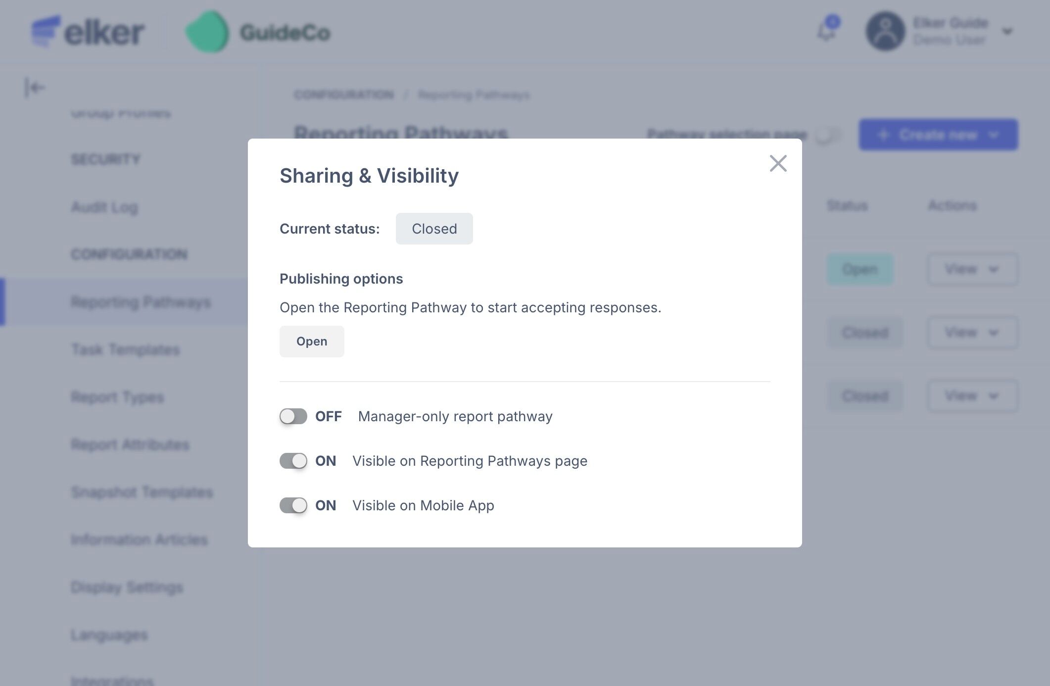Viewport: 1050px width, 686px height.
Task: Toggle Manager-only report pathway switch
Action: [x=293, y=416]
